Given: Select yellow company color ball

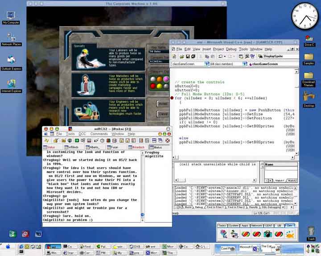Looking at the screenshot, I should [160, 86].
